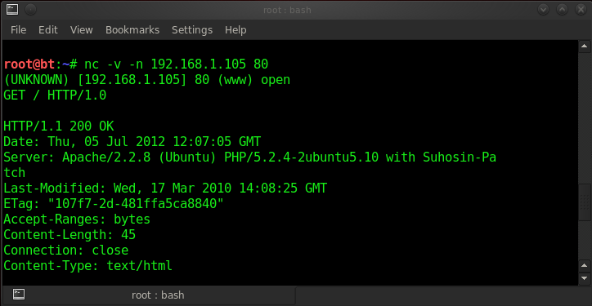Open the Help menu
The image size is (592, 306).
pos(235,30)
